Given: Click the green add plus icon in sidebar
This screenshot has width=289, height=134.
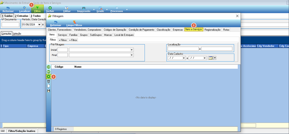Looking at the screenshot, I should click(x=49, y=77).
